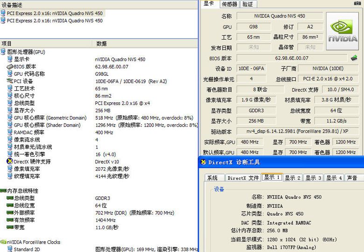
Task: Click the value 10DE-06FA / 10DE-0619 (Rev A2)
Action: point(131,81)
